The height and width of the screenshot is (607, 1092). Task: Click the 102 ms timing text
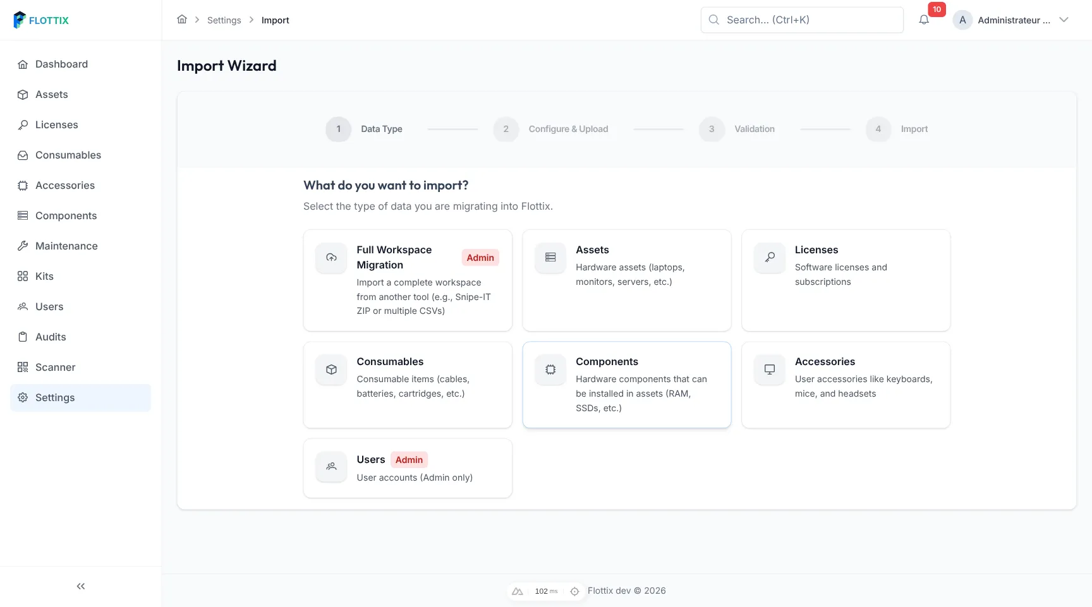[546, 591]
